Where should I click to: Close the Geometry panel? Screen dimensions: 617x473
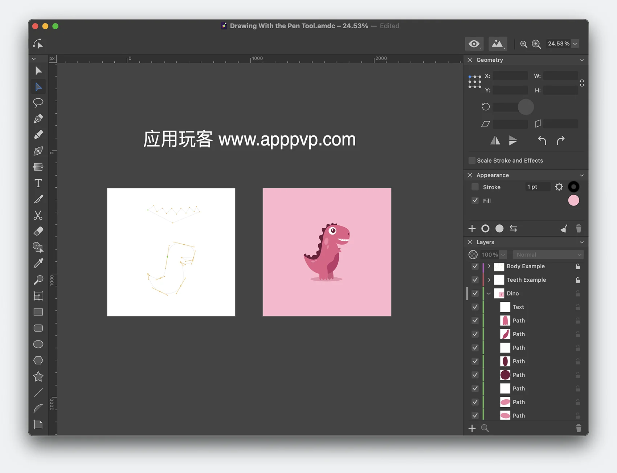tap(470, 60)
